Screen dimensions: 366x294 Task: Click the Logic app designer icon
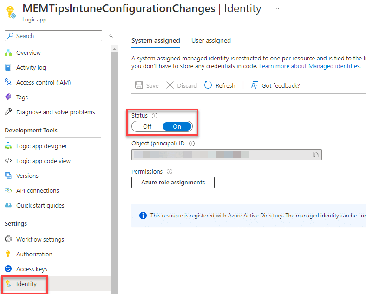(x=8, y=146)
